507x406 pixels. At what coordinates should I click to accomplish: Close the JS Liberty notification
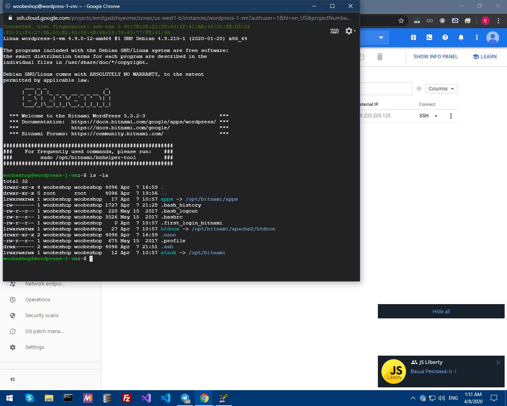[x=498, y=362]
